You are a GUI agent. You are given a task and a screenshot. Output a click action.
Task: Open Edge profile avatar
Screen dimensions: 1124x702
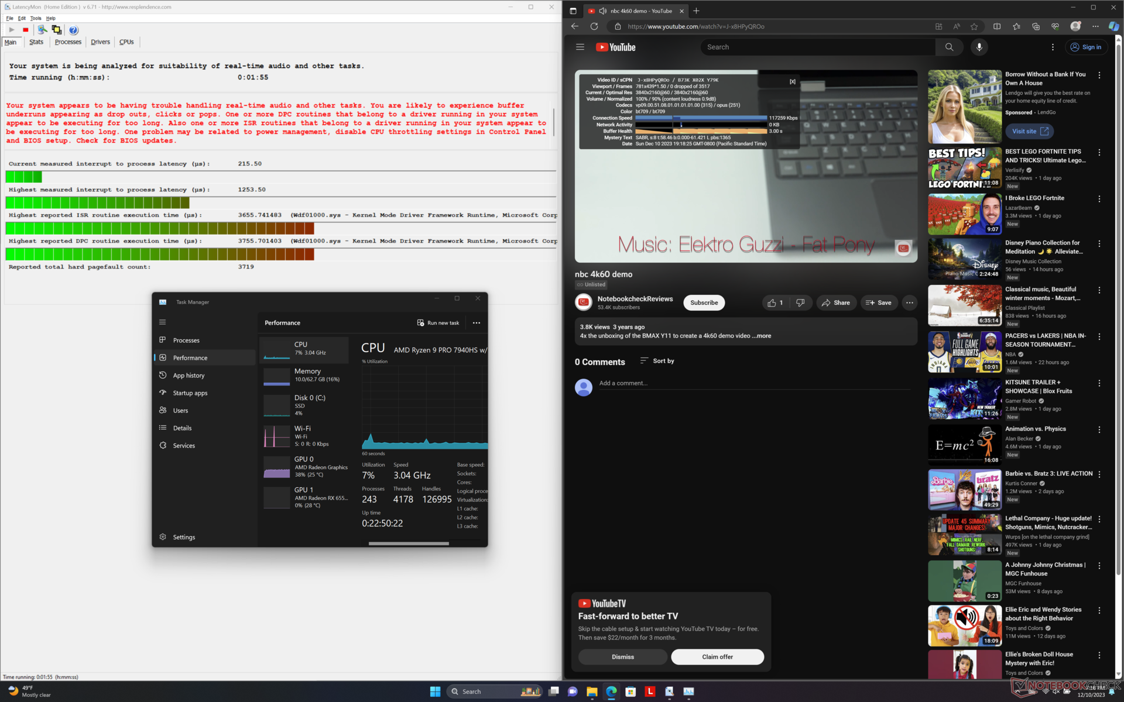point(1075,26)
